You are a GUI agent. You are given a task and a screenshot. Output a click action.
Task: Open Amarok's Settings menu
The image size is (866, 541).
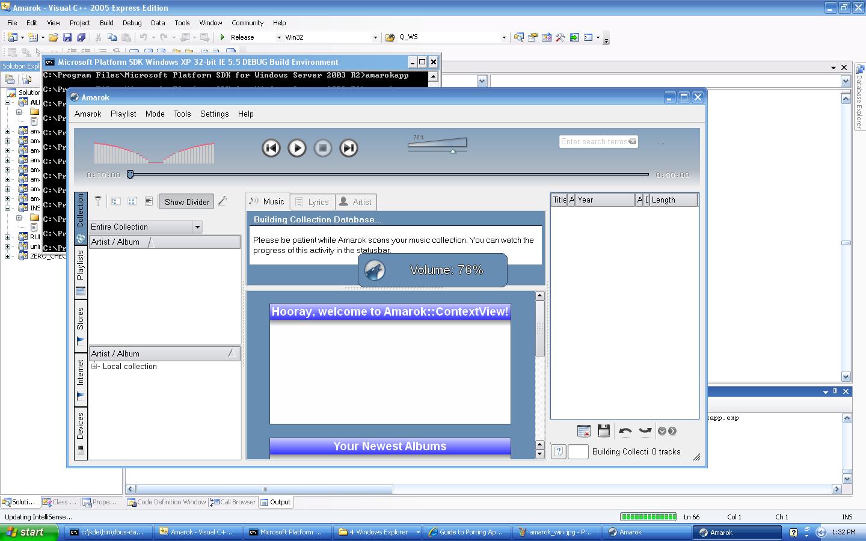(x=215, y=114)
